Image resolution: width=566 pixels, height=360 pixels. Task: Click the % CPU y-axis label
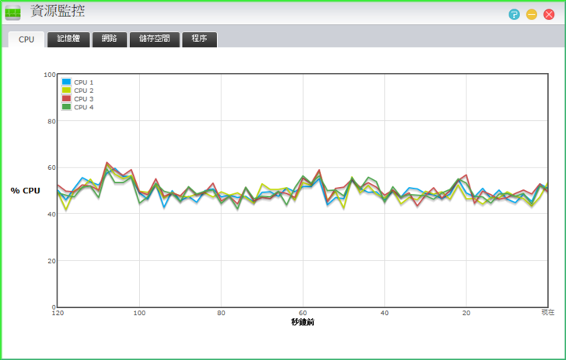point(26,190)
